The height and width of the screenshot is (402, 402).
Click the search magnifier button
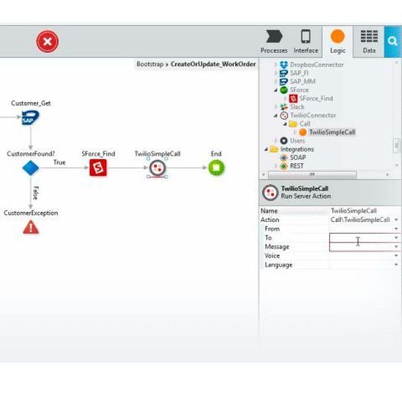(x=393, y=41)
